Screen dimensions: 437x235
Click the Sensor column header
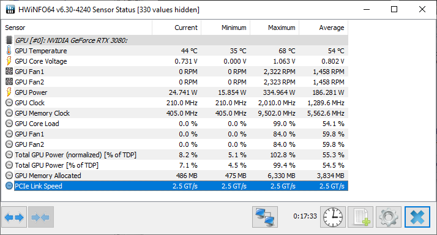[x=77, y=28]
